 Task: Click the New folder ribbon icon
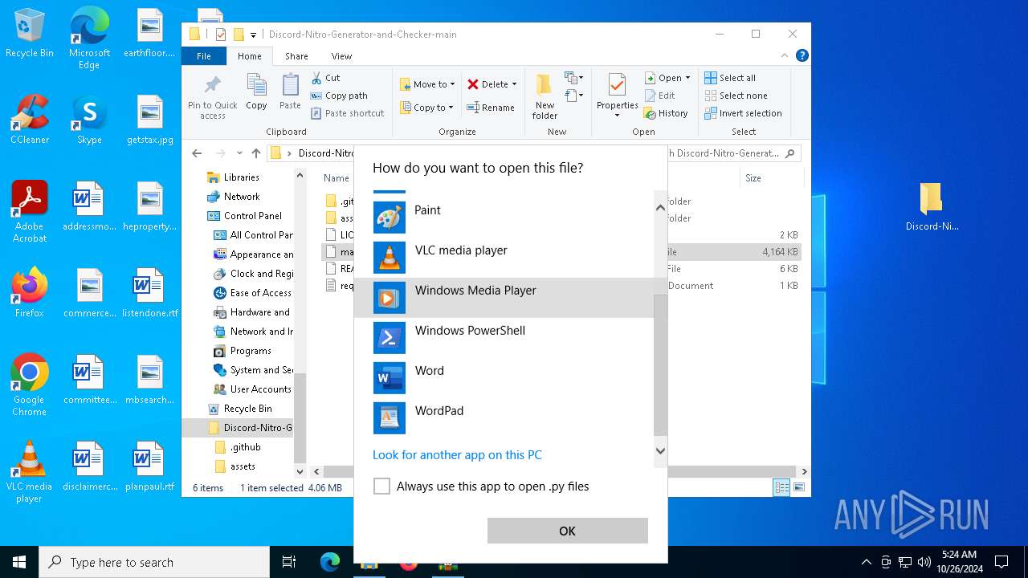[x=545, y=96]
